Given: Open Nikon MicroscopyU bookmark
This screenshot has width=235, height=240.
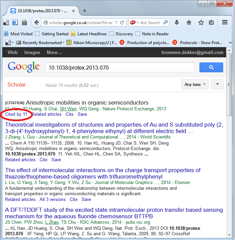Looking at the screenshot, I should (92, 42).
